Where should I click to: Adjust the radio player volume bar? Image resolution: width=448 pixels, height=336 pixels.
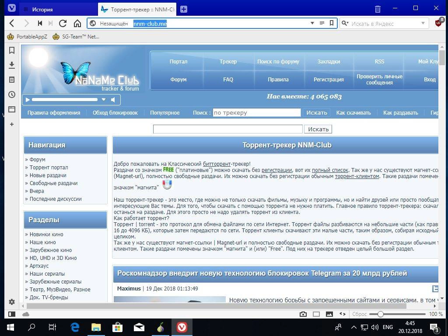(65, 100)
